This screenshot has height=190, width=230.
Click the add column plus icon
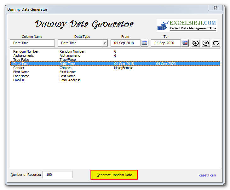[x=196, y=43]
